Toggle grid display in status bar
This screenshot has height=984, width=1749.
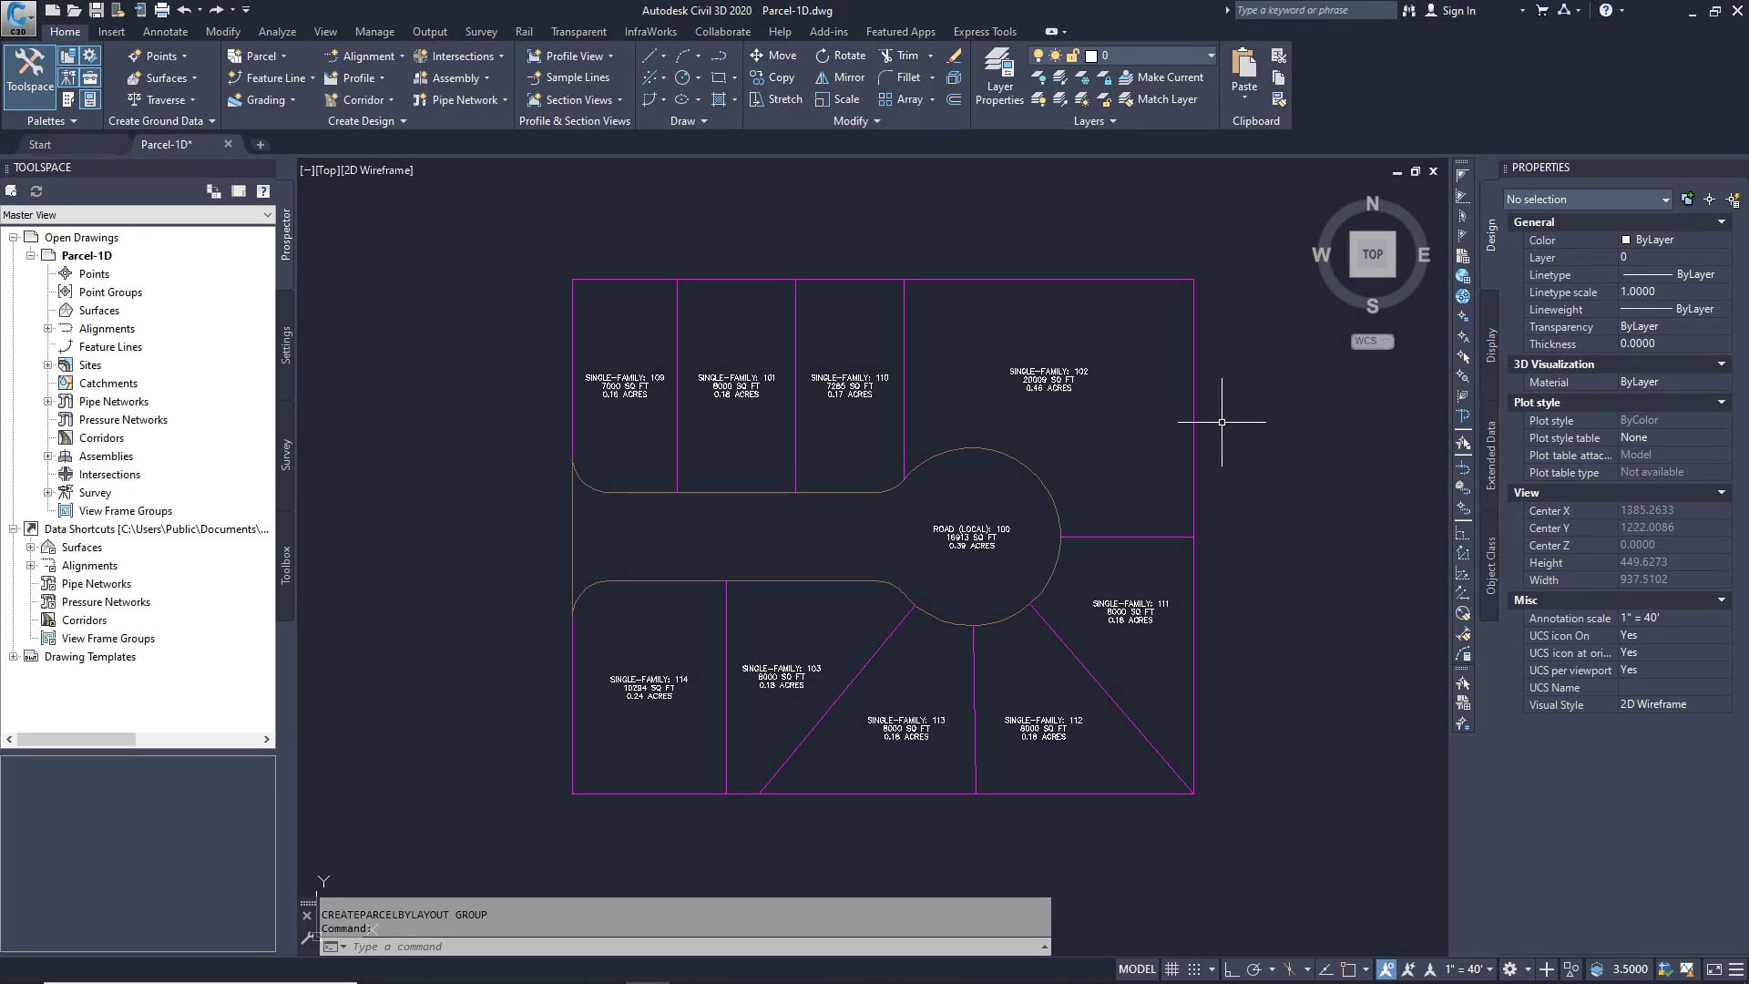1172,969
